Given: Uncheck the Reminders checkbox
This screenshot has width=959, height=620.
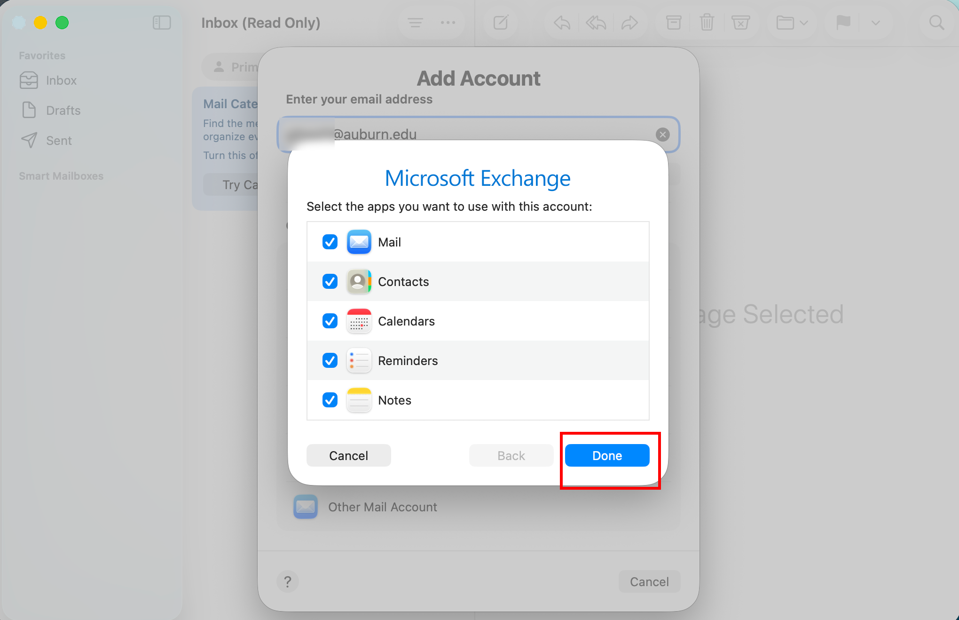Looking at the screenshot, I should pos(330,360).
